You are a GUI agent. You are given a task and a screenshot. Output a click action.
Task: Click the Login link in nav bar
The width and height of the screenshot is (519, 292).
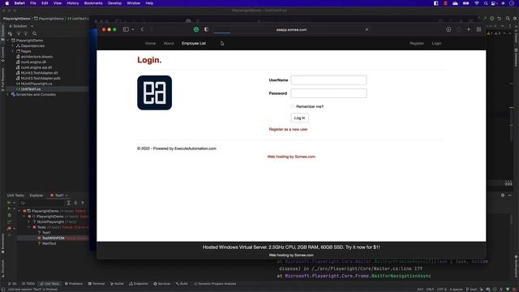[436, 43]
